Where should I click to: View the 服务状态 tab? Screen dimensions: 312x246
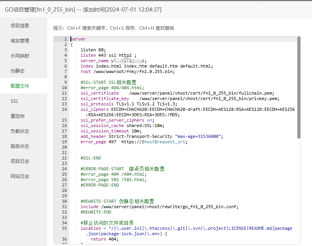click(x=20, y=146)
